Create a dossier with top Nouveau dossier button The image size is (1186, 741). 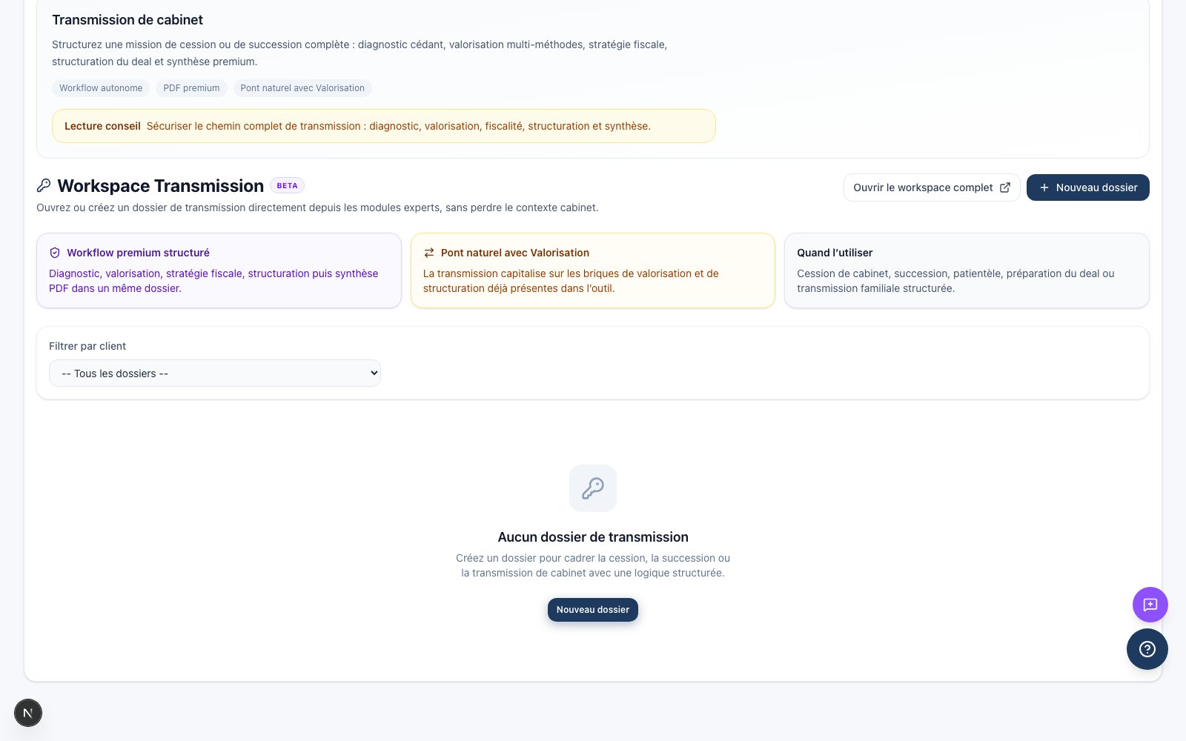pyautogui.click(x=1088, y=187)
